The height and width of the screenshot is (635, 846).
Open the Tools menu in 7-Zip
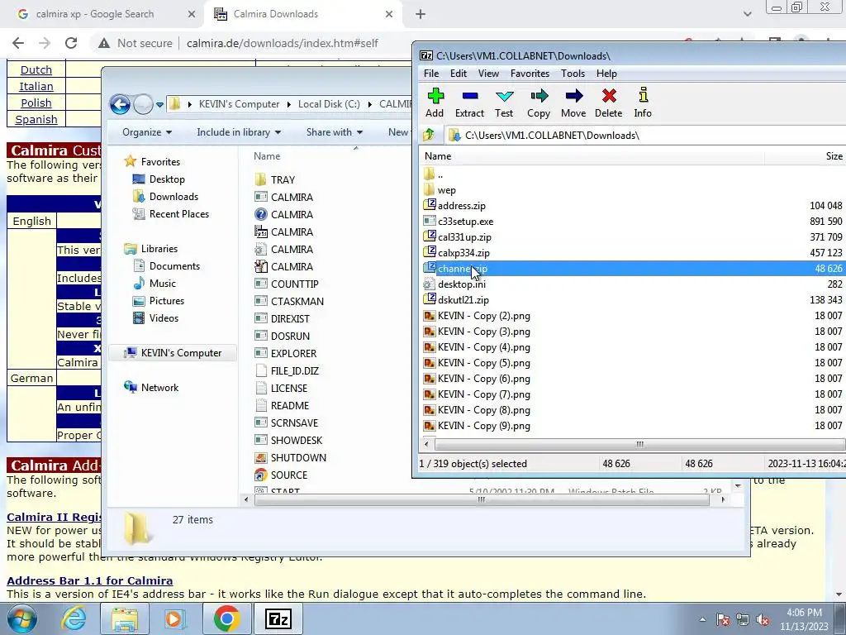pos(573,74)
